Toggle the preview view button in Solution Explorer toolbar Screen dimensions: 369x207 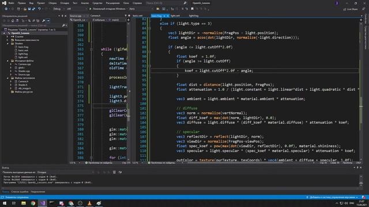pos(48,21)
